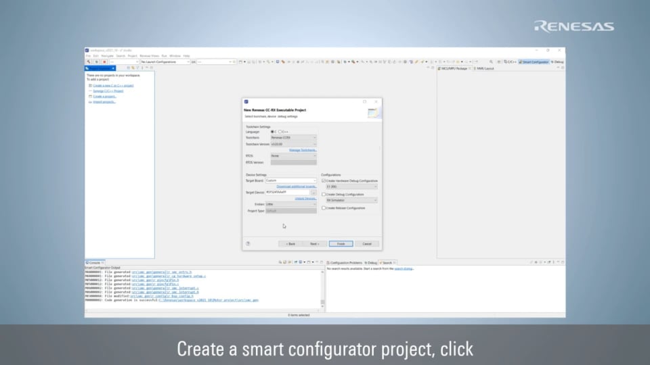
Task: Open the Toolchain dropdown
Action: (x=293, y=138)
